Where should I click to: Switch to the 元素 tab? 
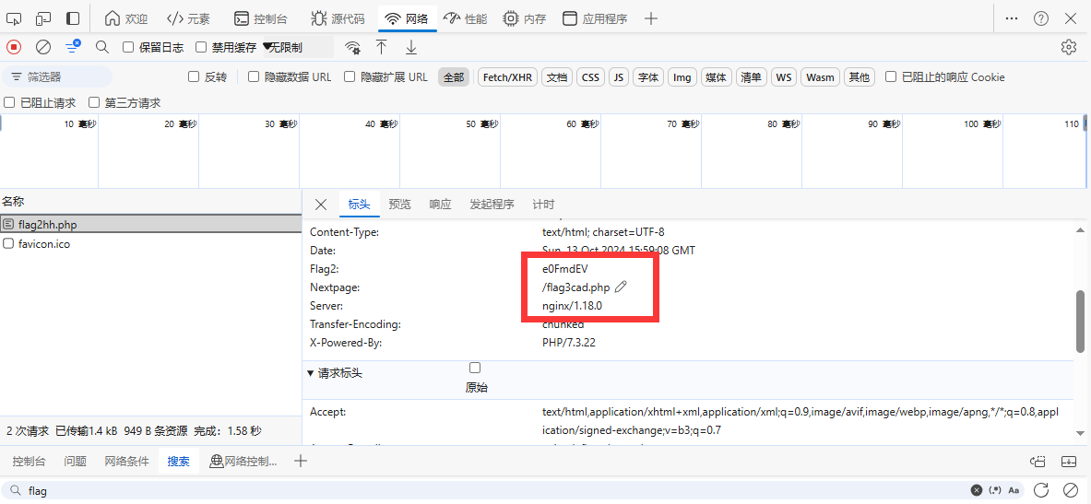click(189, 18)
